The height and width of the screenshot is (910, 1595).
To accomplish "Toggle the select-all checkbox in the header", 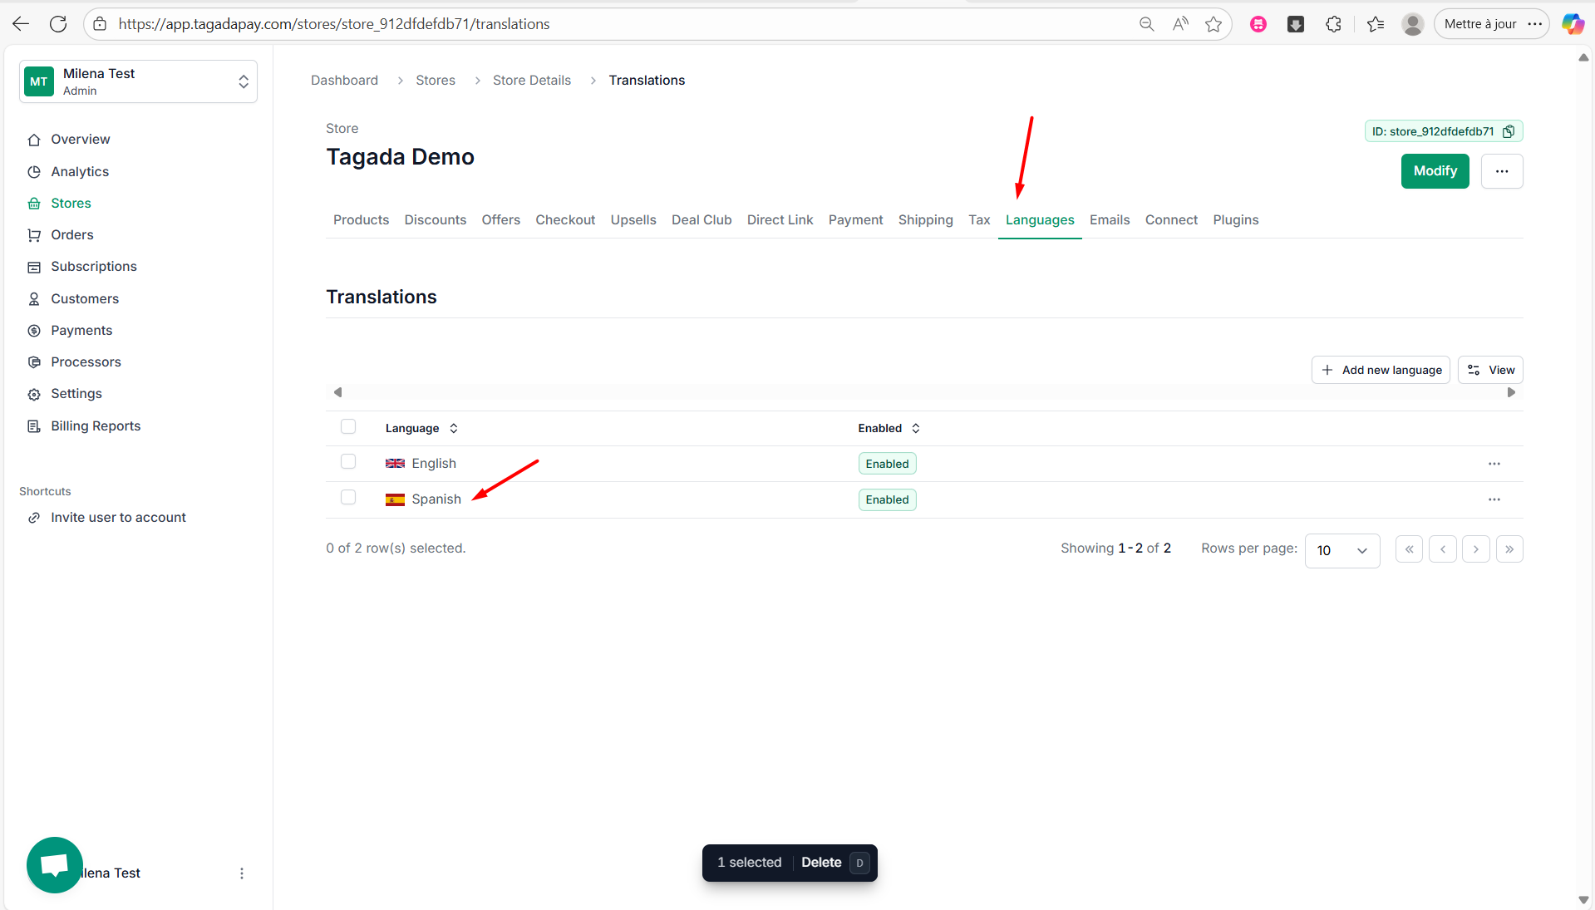I will pos(348,427).
